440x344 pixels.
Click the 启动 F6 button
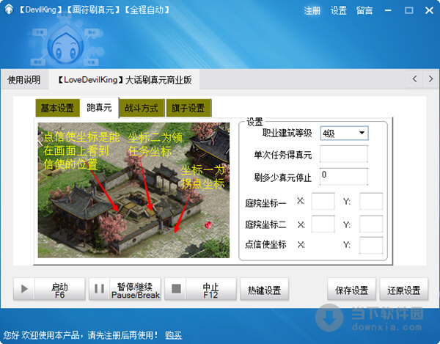pyautogui.click(x=49, y=289)
